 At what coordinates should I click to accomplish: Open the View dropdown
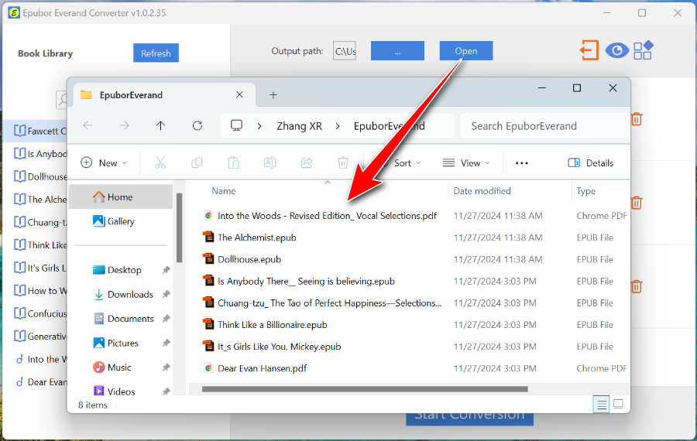click(x=466, y=163)
